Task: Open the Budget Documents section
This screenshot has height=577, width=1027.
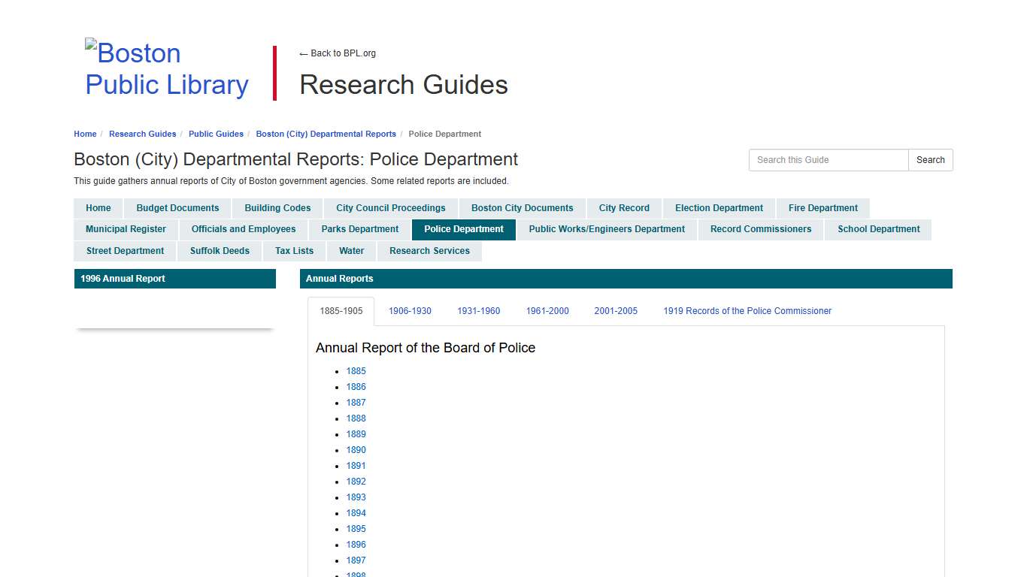Action: (x=177, y=208)
